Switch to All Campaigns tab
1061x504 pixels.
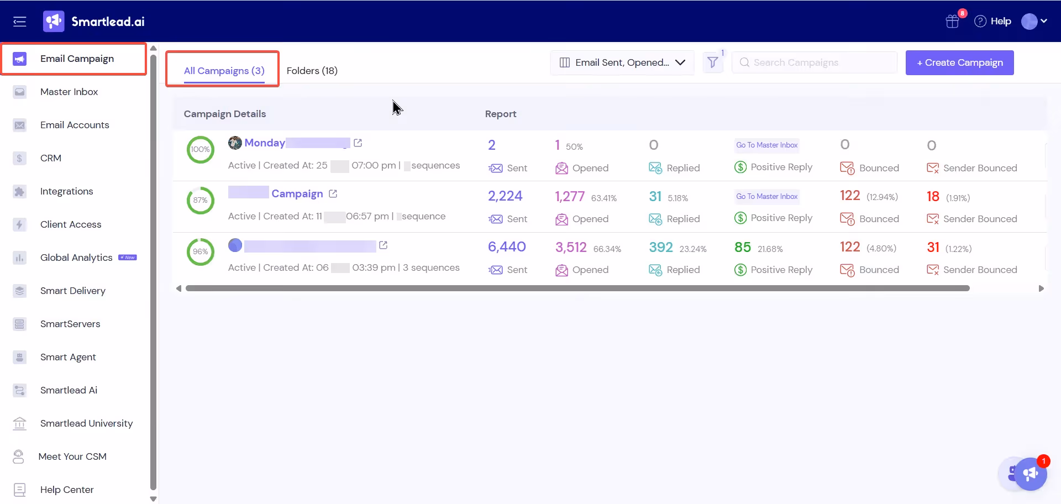[x=224, y=71]
